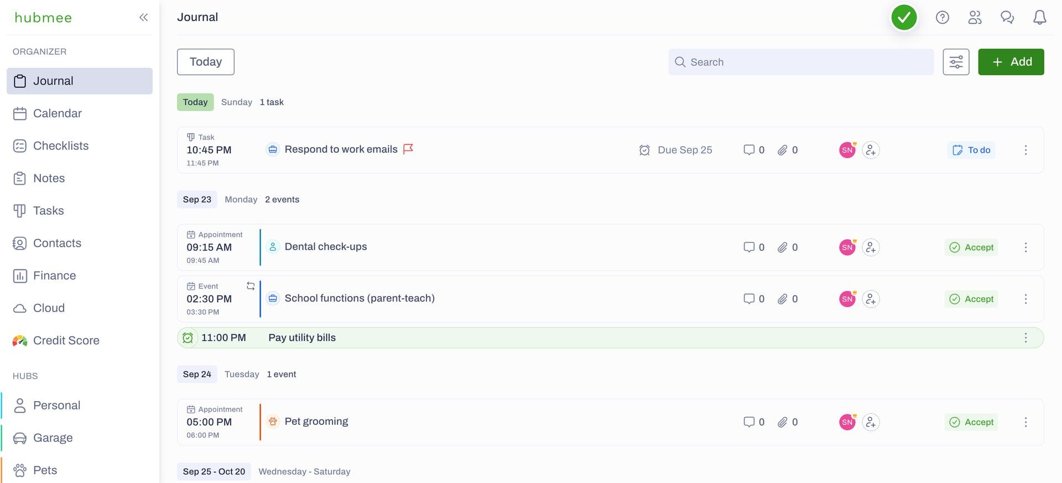
Task: Expand the Sep 25 - Oct 20 range
Action: (x=214, y=472)
